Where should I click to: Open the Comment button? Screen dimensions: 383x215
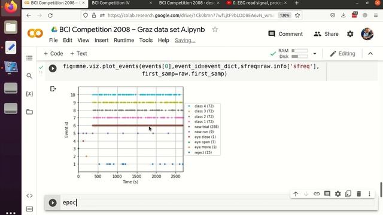[285, 34]
